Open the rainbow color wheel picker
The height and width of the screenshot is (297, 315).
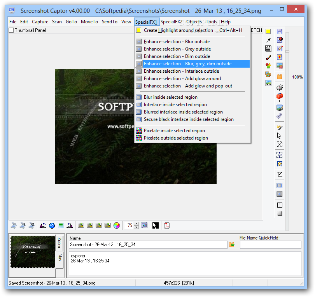click(x=117, y=225)
